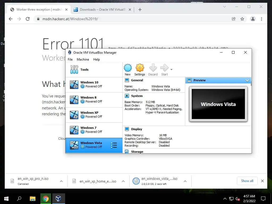
Task: Switch to the Worker threw exception tab
Action: [x=39, y=10]
